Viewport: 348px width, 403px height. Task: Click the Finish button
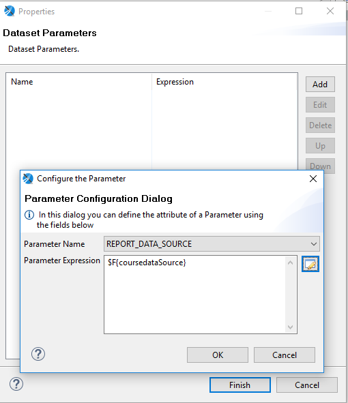(240, 385)
